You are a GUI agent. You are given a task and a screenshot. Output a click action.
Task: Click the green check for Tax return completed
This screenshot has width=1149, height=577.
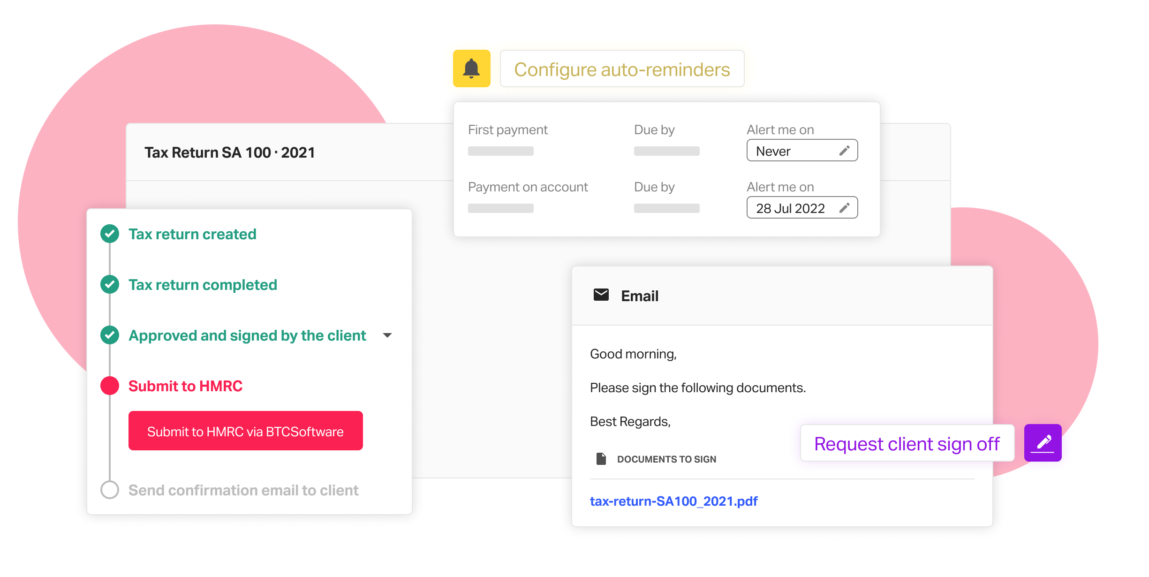(x=110, y=284)
